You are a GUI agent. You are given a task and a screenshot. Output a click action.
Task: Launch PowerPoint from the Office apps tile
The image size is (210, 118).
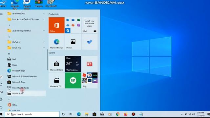coord(73,25)
